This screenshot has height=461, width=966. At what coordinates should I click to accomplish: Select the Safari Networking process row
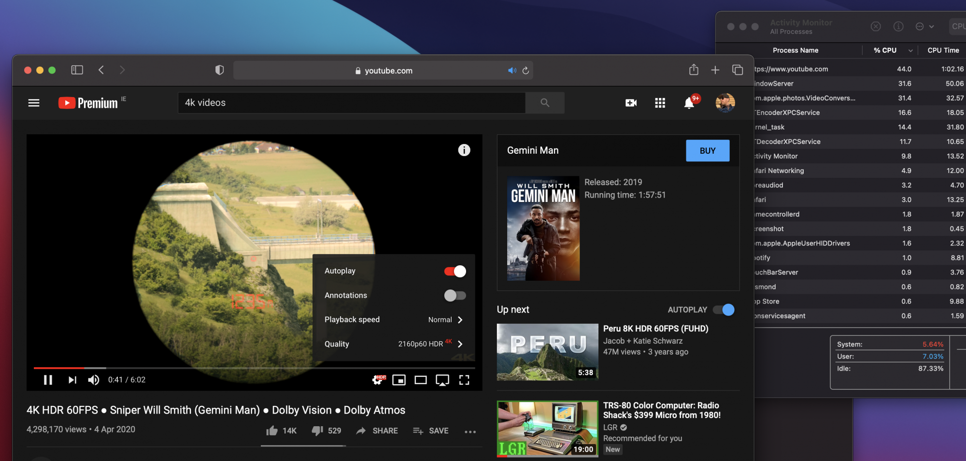click(860, 171)
